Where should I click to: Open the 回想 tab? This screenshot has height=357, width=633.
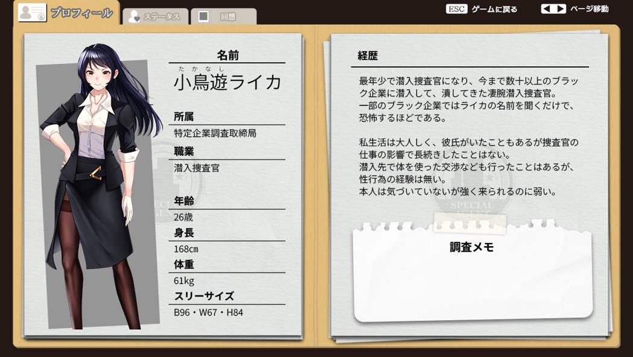pyautogui.click(x=228, y=17)
